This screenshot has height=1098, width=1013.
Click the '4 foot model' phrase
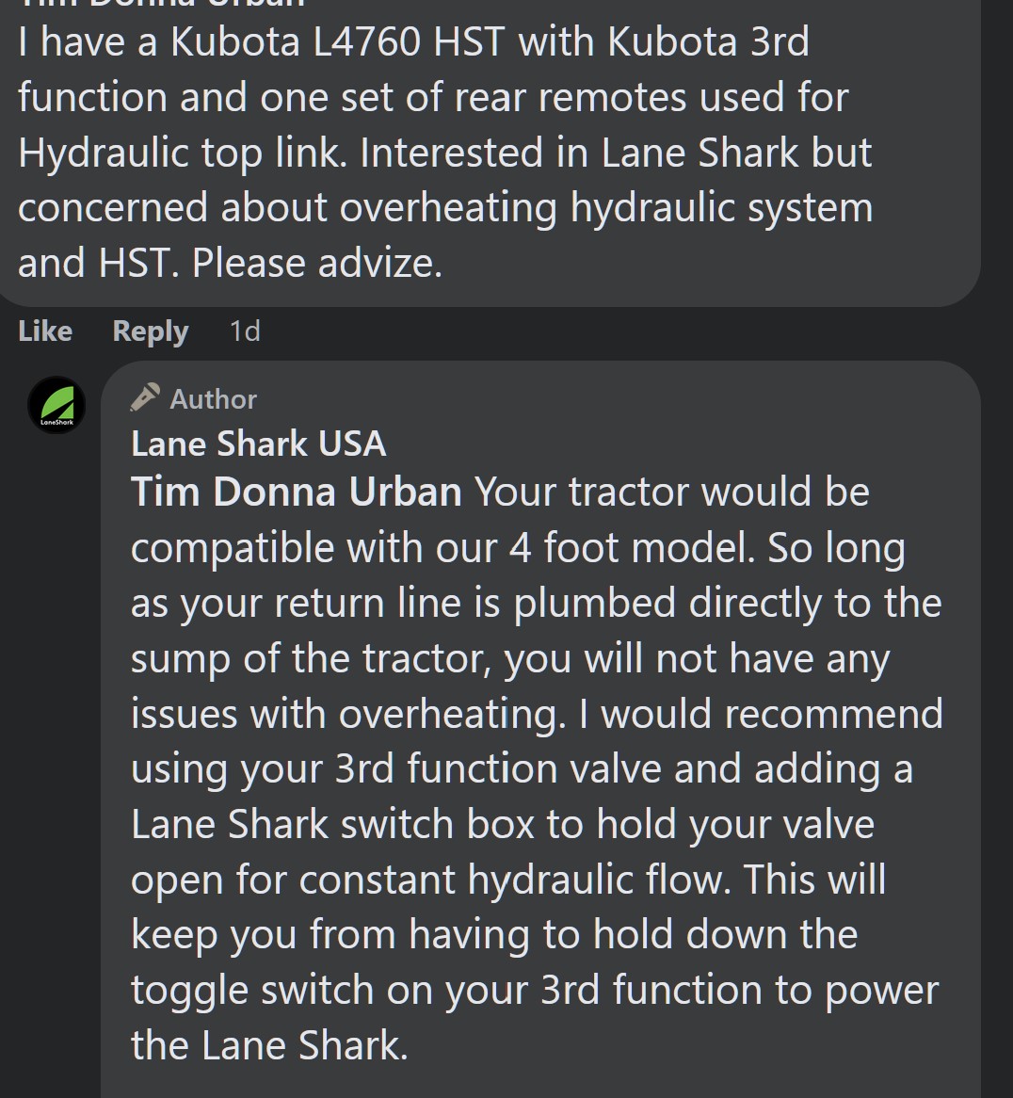632,547
